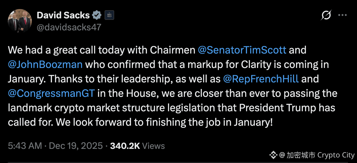Follow the @RepFrenchHill mention link
This screenshot has width=357, height=163.
click(x=261, y=79)
